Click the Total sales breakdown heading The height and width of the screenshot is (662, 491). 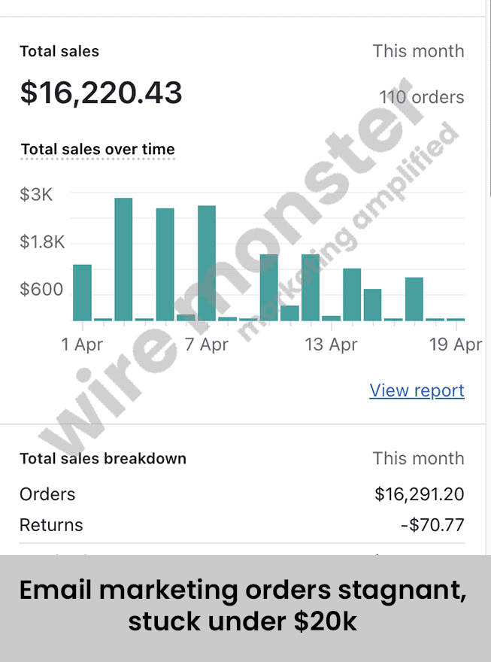coord(103,458)
